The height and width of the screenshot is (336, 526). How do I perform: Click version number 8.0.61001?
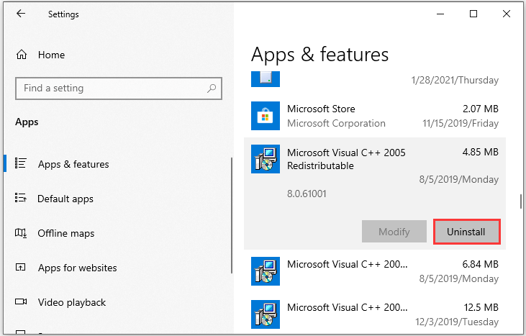coord(307,194)
